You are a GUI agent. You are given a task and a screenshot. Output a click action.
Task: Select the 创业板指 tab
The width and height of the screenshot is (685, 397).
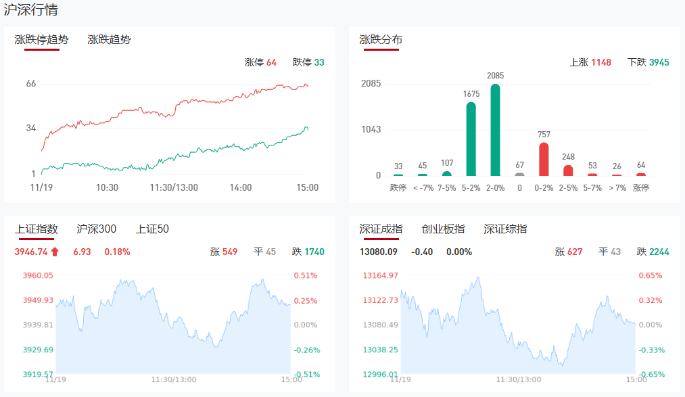click(443, 229)
